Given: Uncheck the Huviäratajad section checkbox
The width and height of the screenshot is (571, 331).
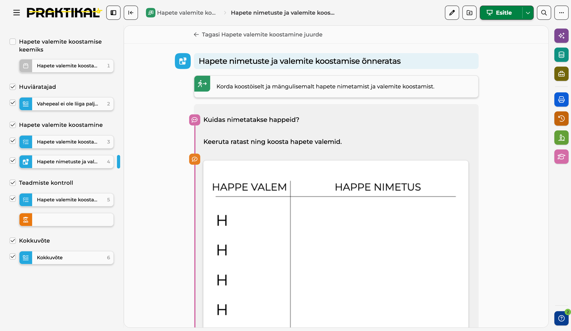Looking at the screenshot, I should click(x=13, y=87).
